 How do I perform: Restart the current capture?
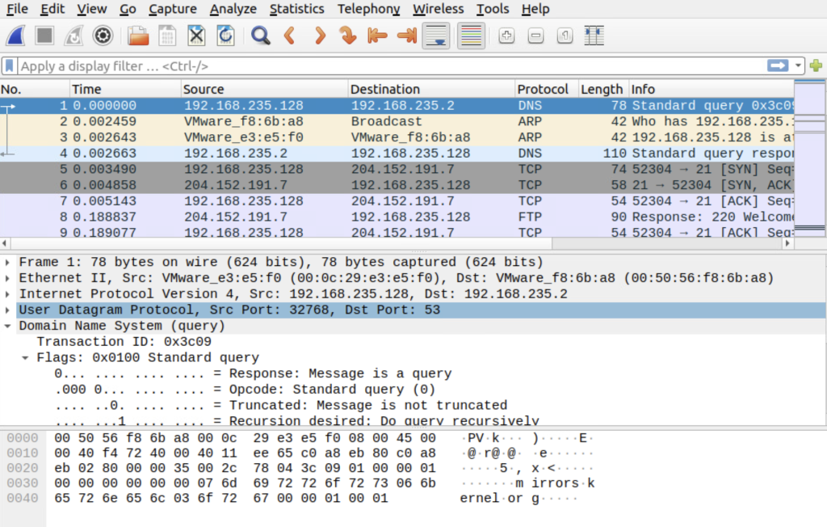[x=73, y=36]
